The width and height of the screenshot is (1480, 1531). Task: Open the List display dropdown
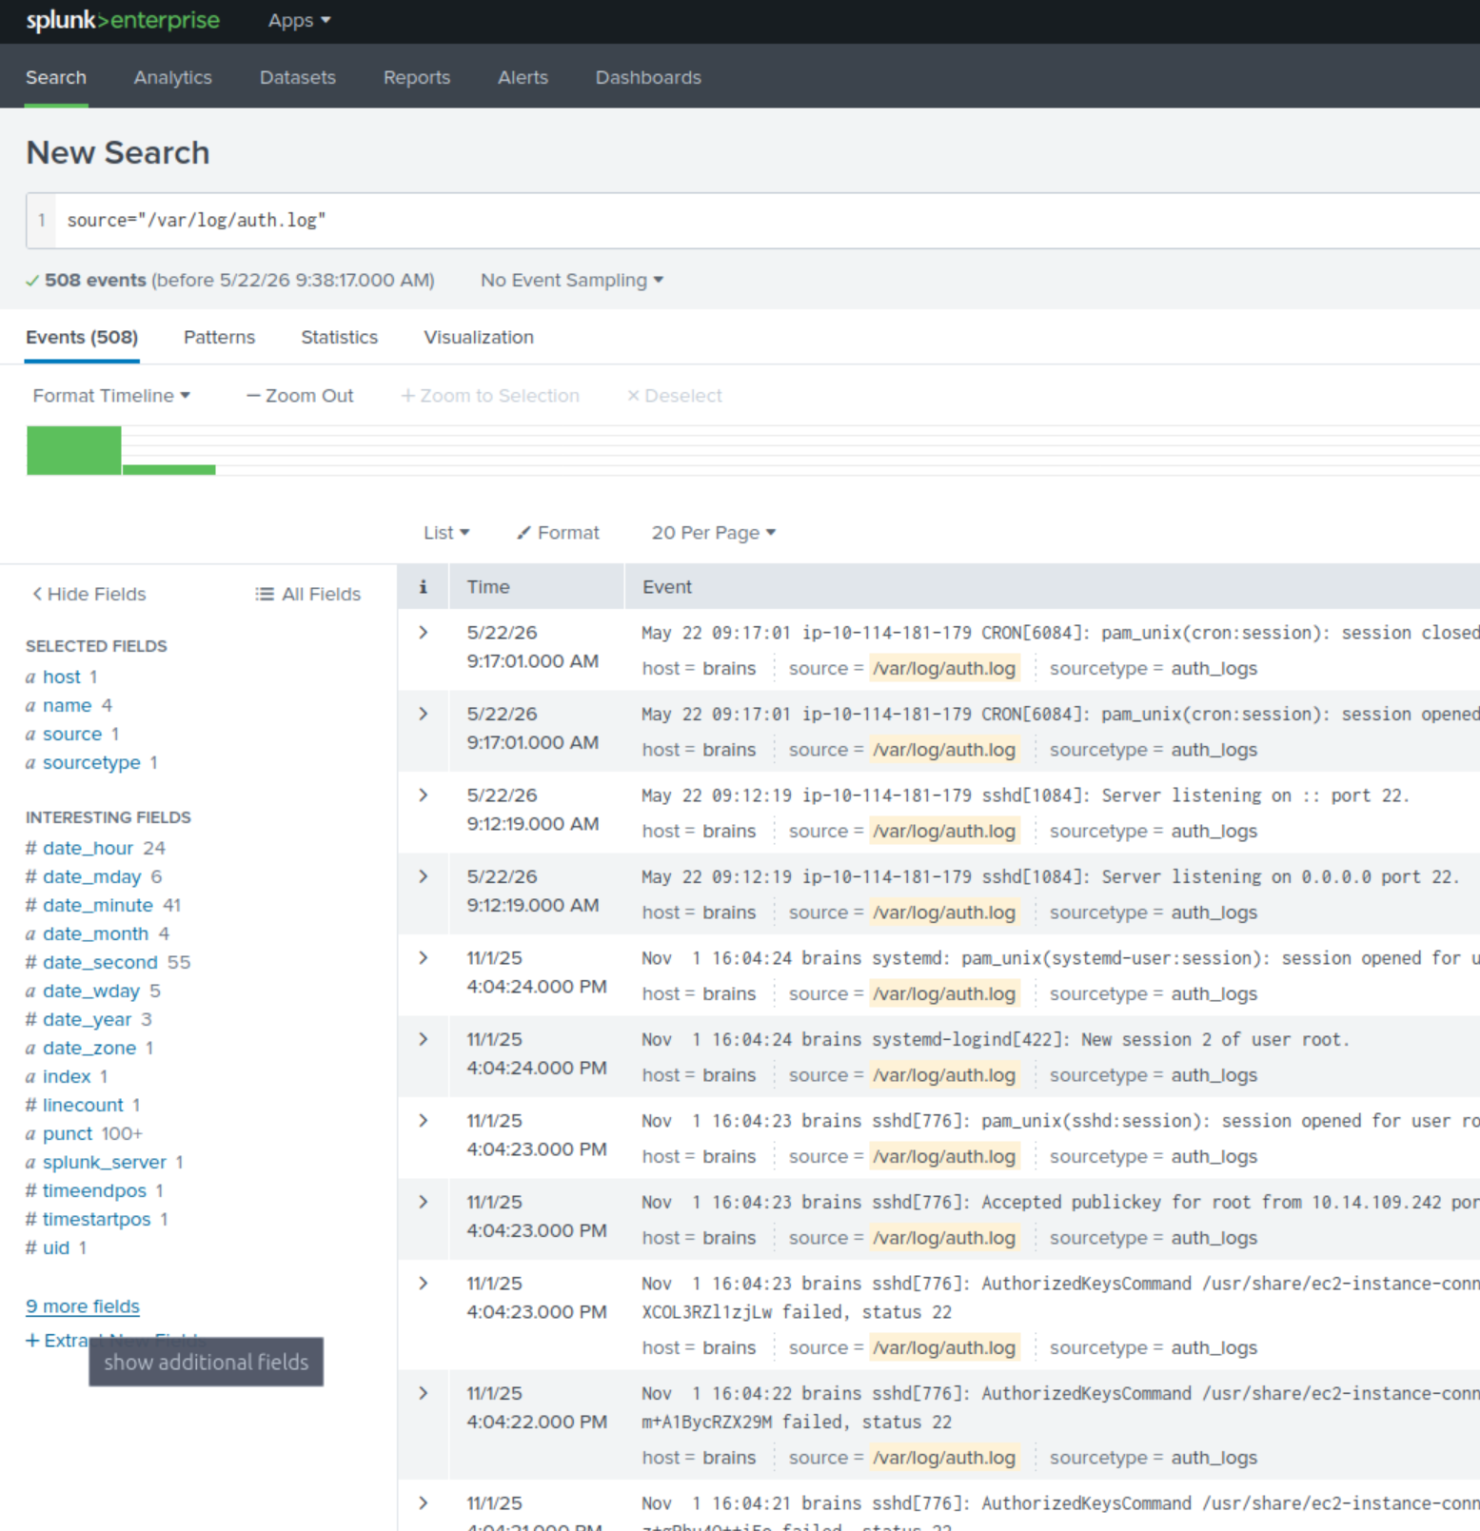(x=446, y=533)
